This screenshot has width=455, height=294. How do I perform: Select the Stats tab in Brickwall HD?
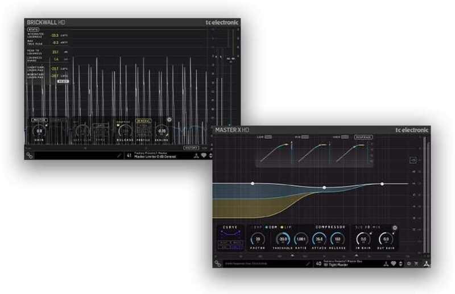pyautogui.click(x=34, y=29)
